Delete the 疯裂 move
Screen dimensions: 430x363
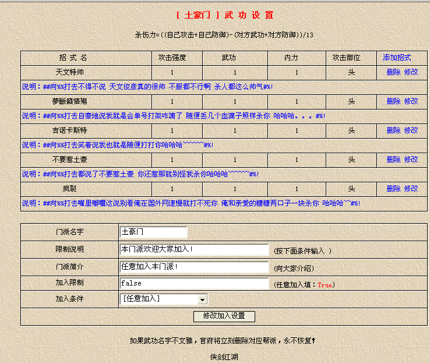[x=393, y=189]
